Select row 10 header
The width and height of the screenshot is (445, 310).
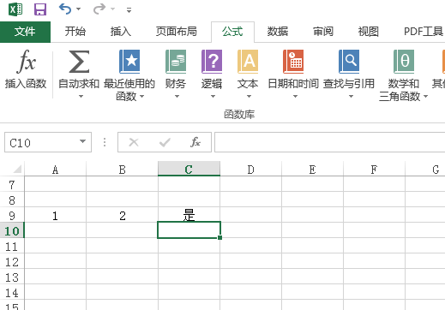click(x=12, y=230)
